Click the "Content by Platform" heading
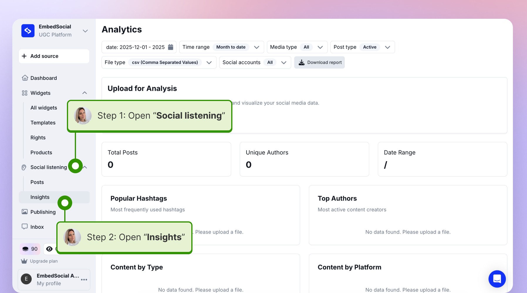This screenshot has height=293, width=527. click(349, 267)
